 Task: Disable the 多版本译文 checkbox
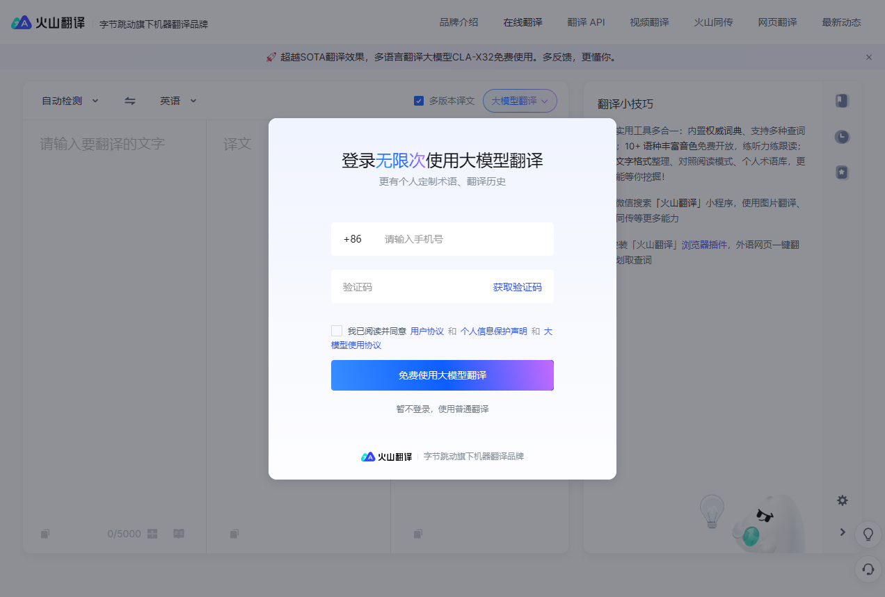418,100
